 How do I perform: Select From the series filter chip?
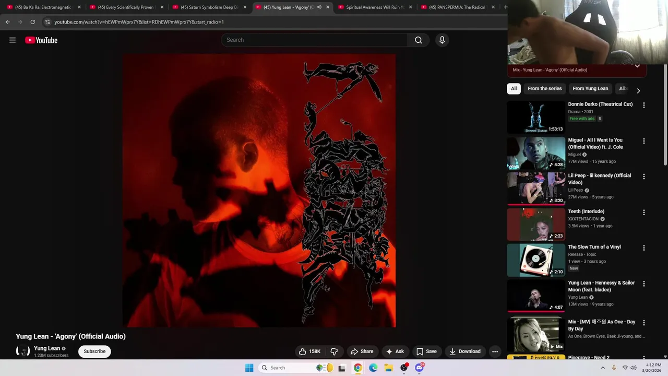pyautogui.click(x=545, y=89)
